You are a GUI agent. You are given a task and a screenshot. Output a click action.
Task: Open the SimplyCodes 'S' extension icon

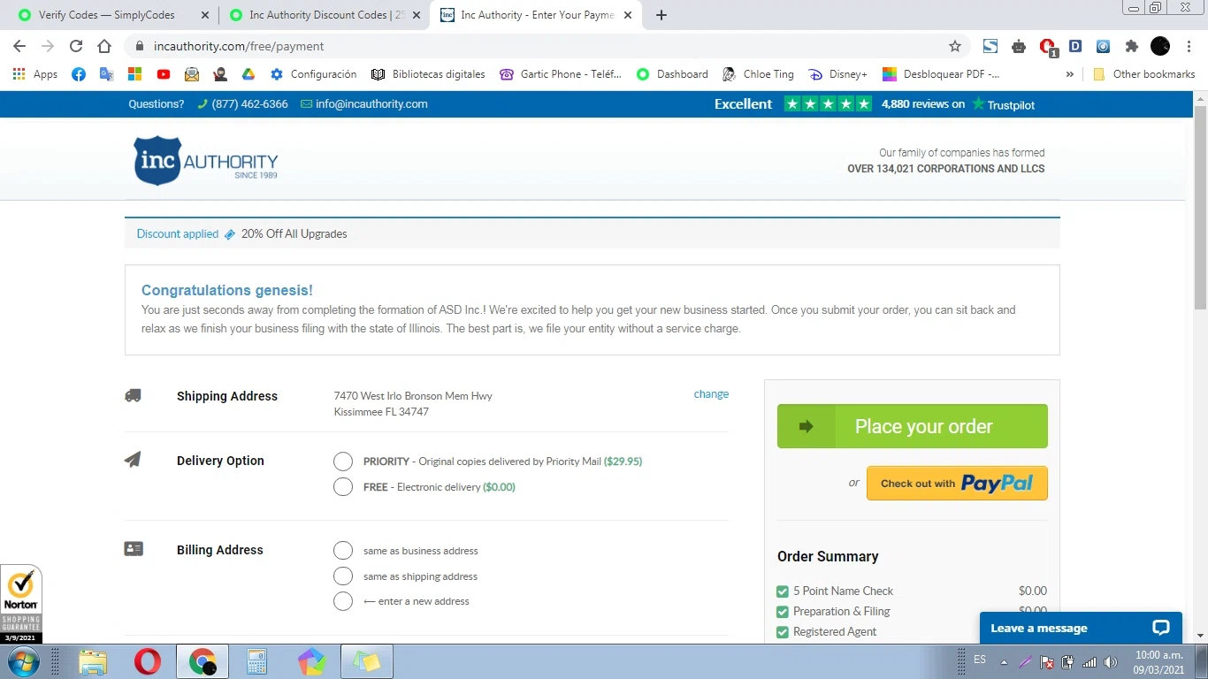990,46
